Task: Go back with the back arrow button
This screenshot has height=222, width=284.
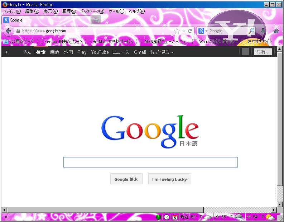Action: tap(8, 31)
